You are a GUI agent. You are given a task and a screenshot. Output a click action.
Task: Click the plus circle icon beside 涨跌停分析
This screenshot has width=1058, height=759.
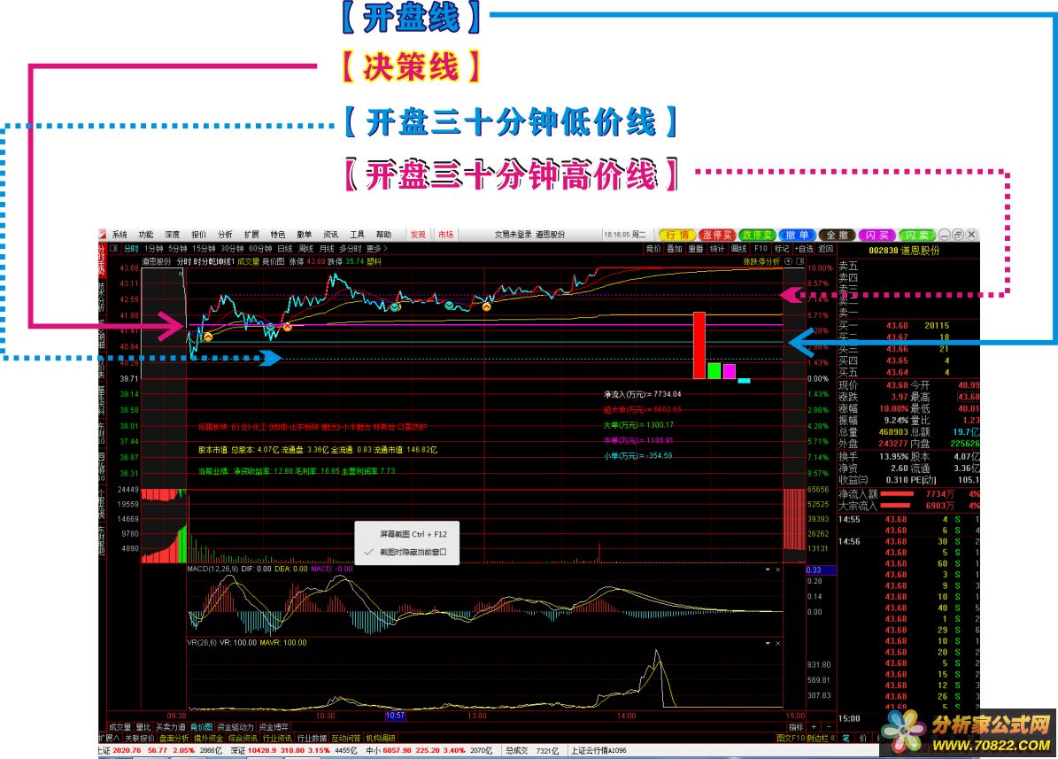(x=788, y=261)
